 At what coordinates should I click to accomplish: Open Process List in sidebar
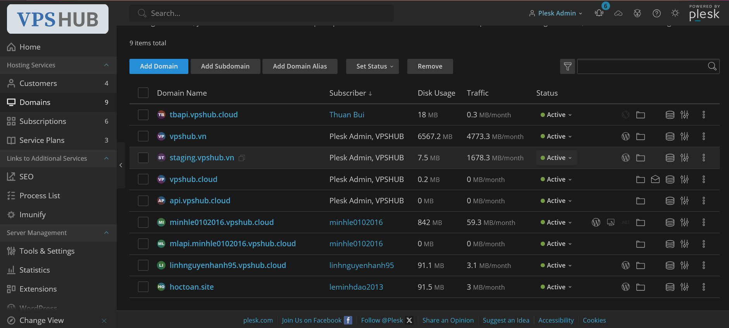tap(58, 196)
